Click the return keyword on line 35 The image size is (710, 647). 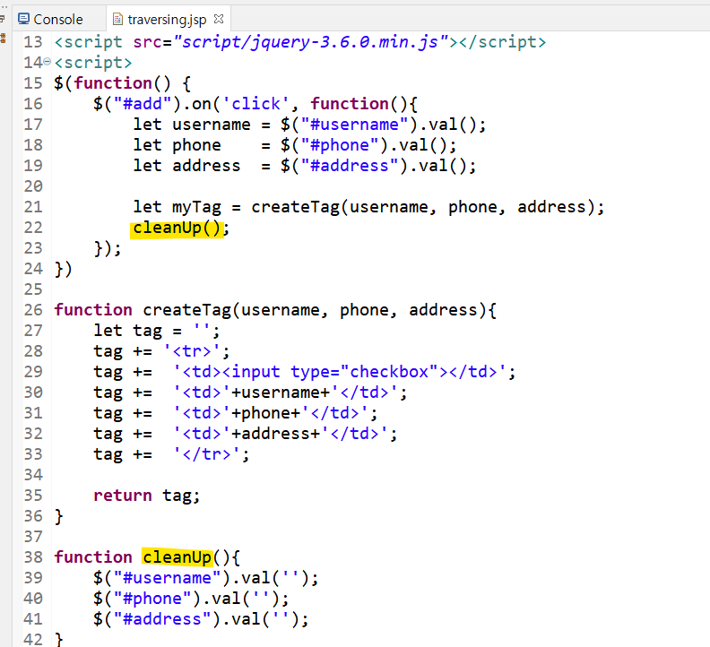[x=123, y=496]
